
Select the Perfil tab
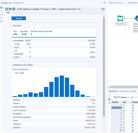8,13
